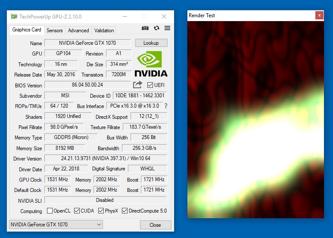Click the Default Clock row Boost 1721 MHz
The width and height of the screenshot is (333, 238).
[x=154, y=190]
